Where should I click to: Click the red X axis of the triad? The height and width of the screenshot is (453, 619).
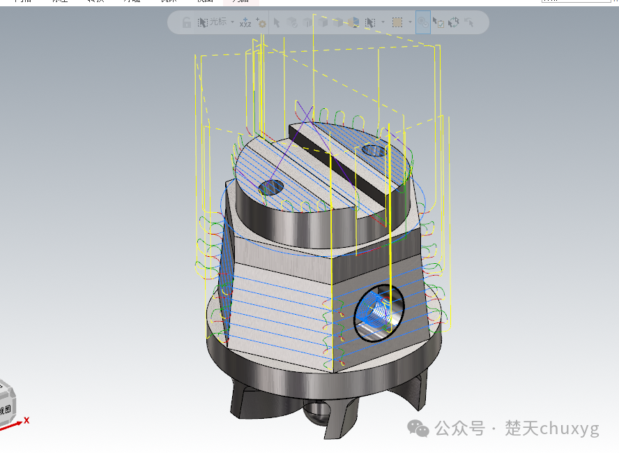(x=16, y=424)
